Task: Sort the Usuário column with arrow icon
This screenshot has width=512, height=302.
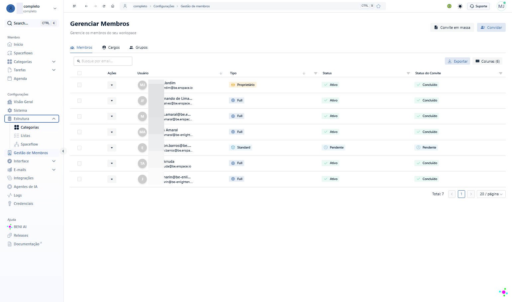Action: pyautogui.click(x=221, y=73)
